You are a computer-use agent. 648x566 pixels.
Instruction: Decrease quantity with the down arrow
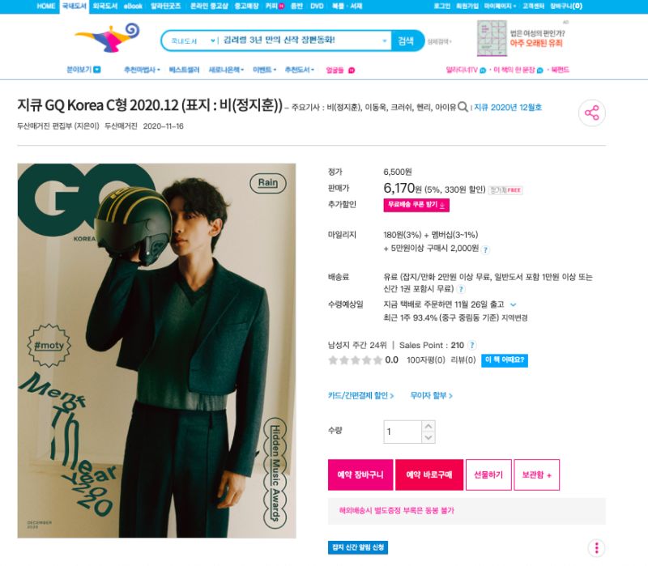coord(428,437)
